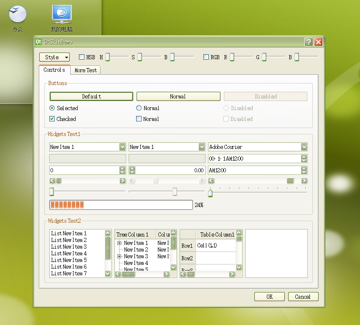Uncheck the "Checked" checkbox

pos(51,119)
